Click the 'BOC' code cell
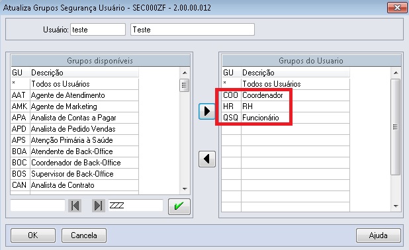 (21, 163)
